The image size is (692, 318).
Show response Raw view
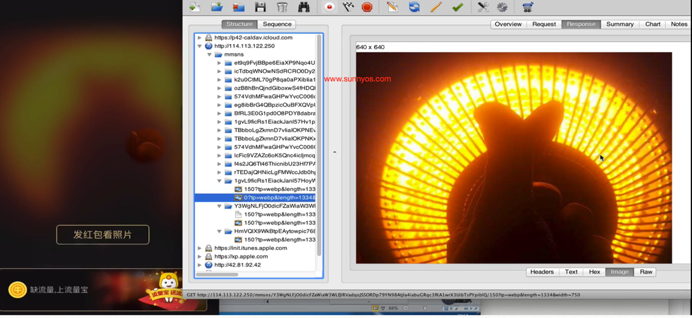coord(646,272)
